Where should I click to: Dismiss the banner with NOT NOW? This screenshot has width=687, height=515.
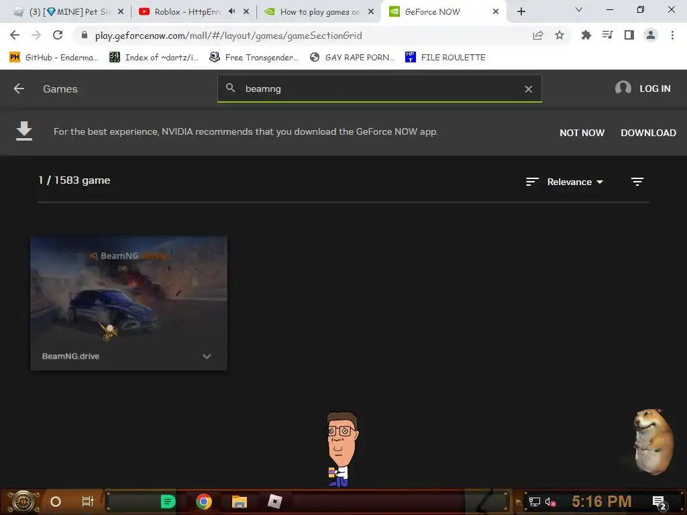point(582,133)
